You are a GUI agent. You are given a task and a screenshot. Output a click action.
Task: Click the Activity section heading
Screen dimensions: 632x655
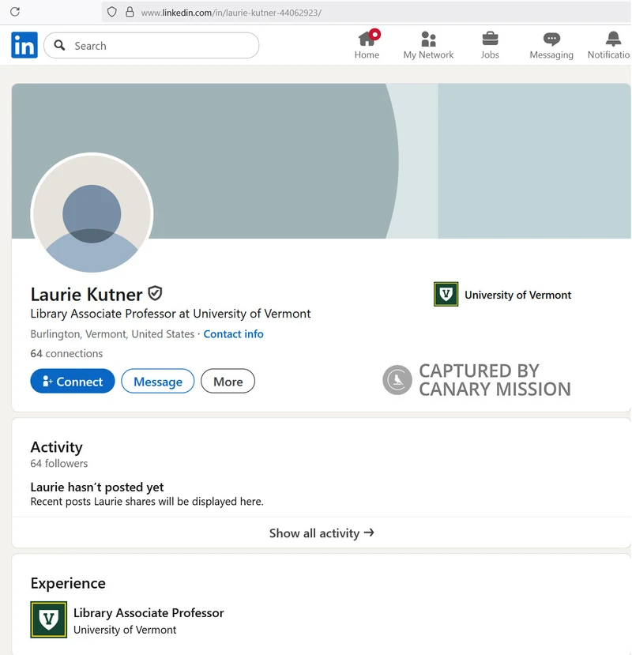[56, 447]
